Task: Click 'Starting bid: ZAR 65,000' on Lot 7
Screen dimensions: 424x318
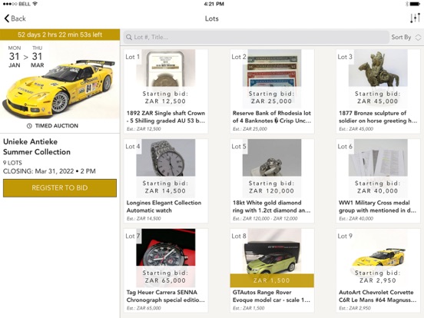Action: pyautogui.click(x=165, y=277)
